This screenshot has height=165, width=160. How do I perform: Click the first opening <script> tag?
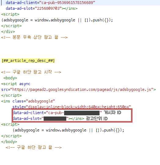tap(10, 14)
